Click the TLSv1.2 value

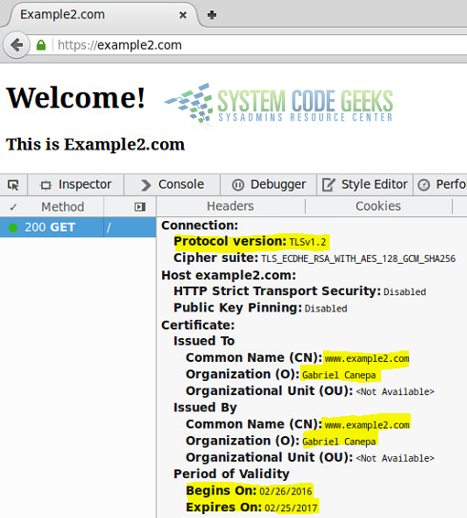click(308, 242)
